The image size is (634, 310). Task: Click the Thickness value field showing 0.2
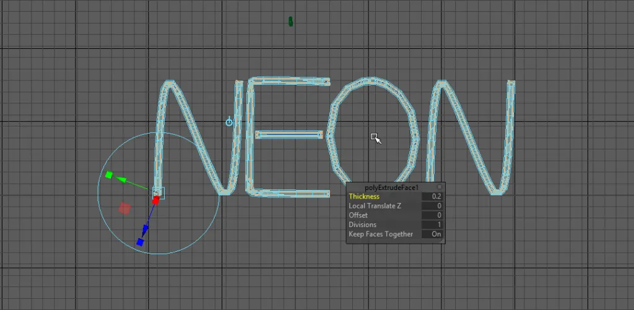(x=432, y=196)
